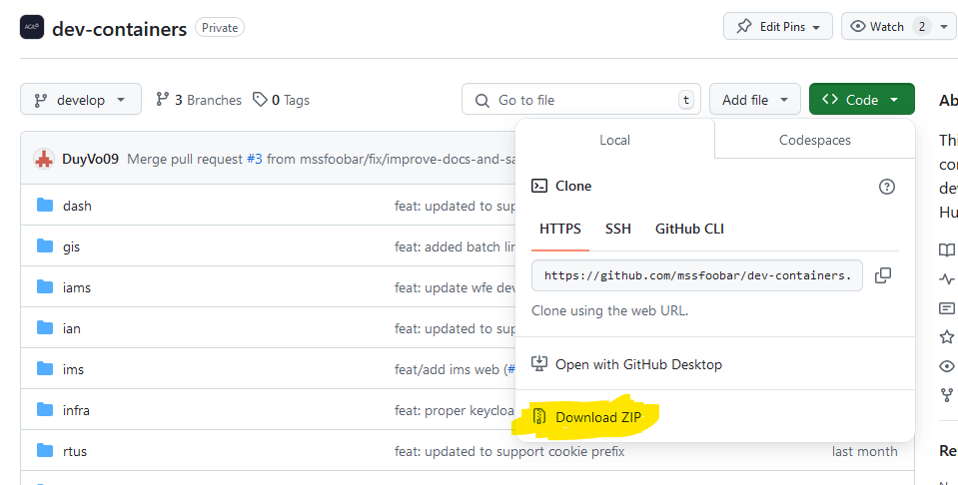Focus the Go to file search field
The height and width of the screenshot is (485, 958).
581,100
